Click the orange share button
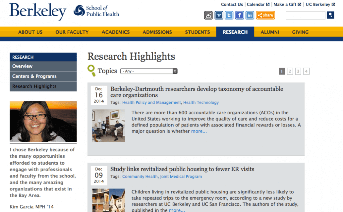 (265, 15)
